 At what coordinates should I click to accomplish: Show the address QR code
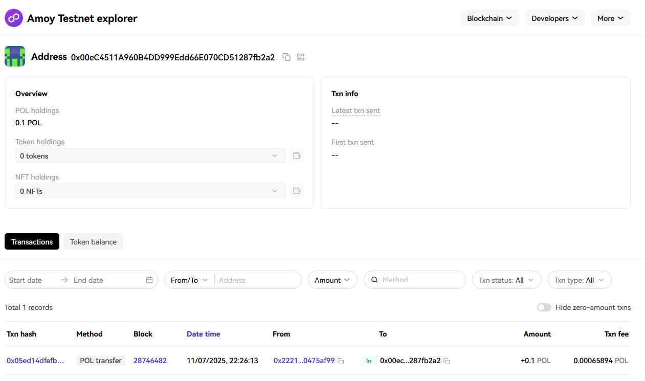[x=301, y=57]
